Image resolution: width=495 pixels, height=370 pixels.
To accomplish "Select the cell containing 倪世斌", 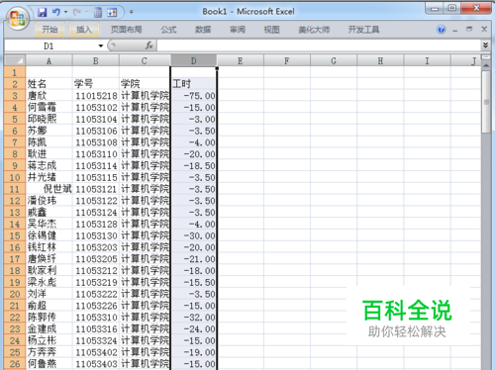I will point(49,189).
